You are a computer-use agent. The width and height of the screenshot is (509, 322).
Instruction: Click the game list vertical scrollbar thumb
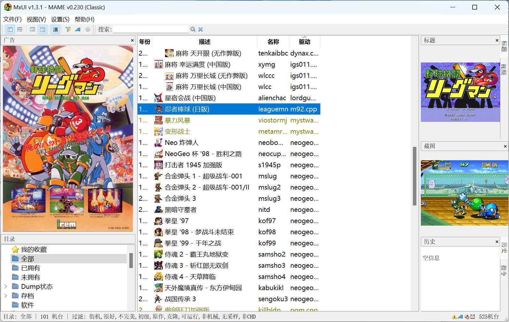414,176
